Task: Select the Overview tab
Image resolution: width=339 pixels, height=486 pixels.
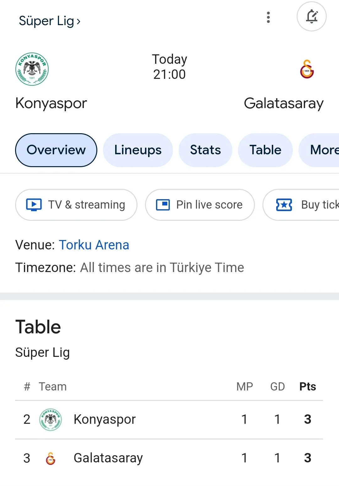Action: click(56, 150)
